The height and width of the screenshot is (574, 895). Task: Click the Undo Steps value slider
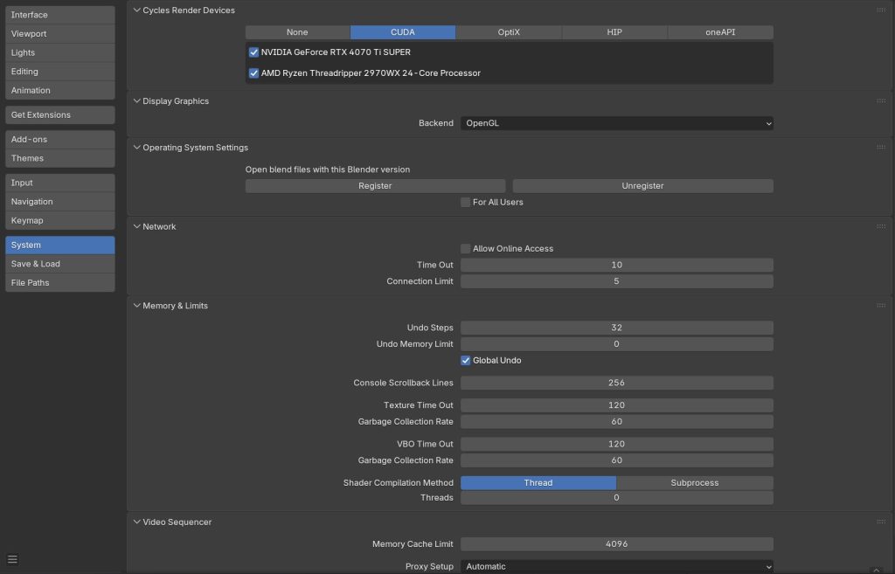point(616,328)
